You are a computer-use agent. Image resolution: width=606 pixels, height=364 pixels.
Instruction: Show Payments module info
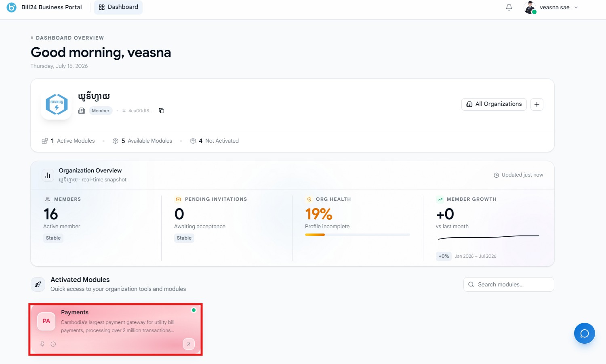[53, 344]
